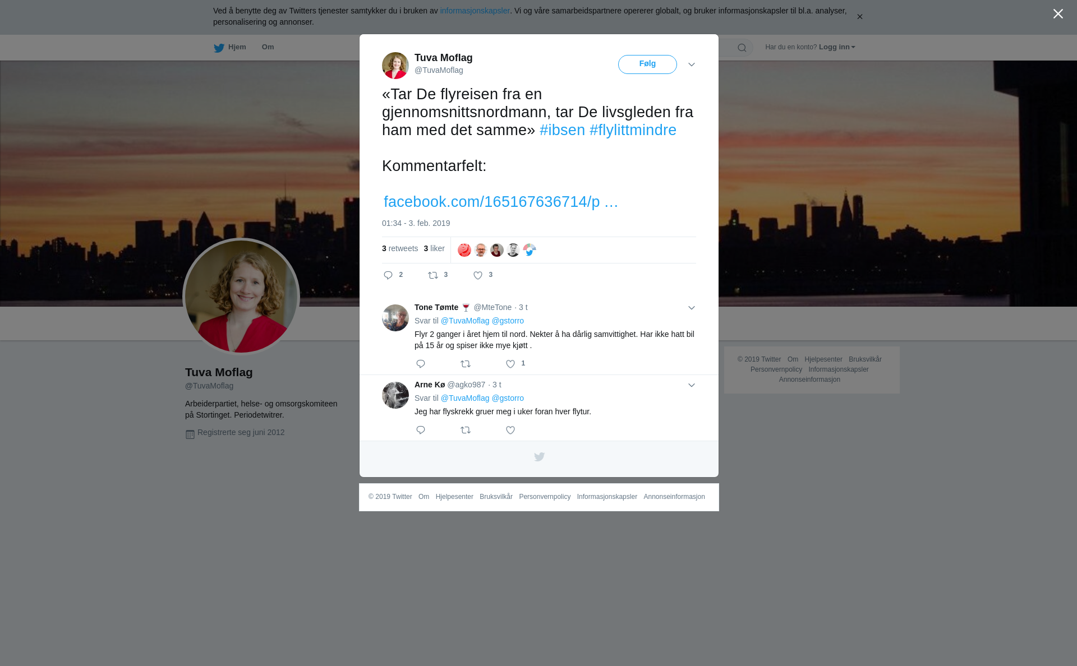The image size is (1077, 666).
Task: Reply to Arne Kø's comment
Action: [421, 431]
